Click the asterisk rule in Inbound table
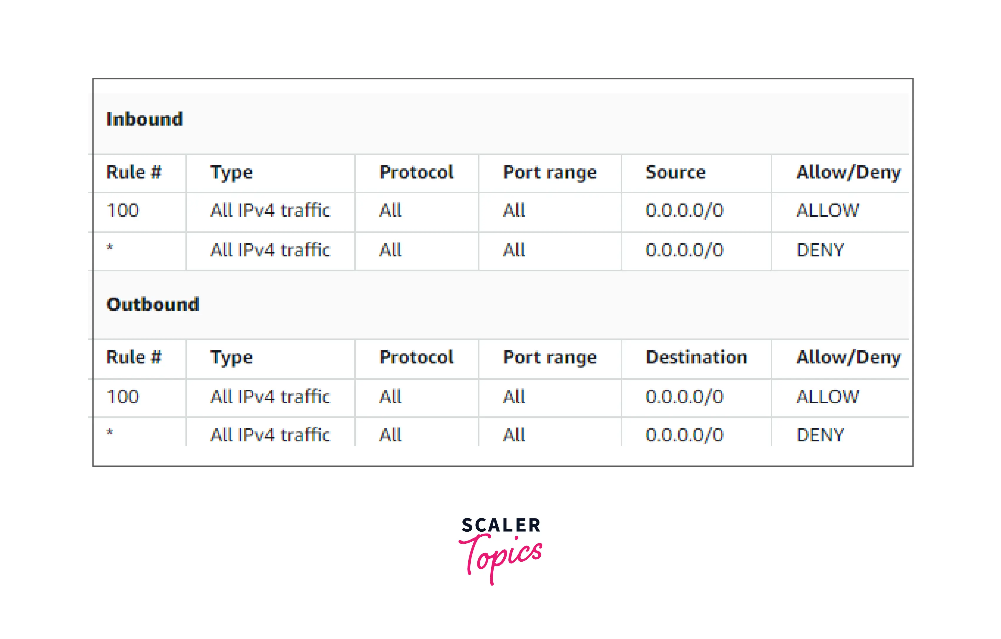 click(x=110, y=248)
